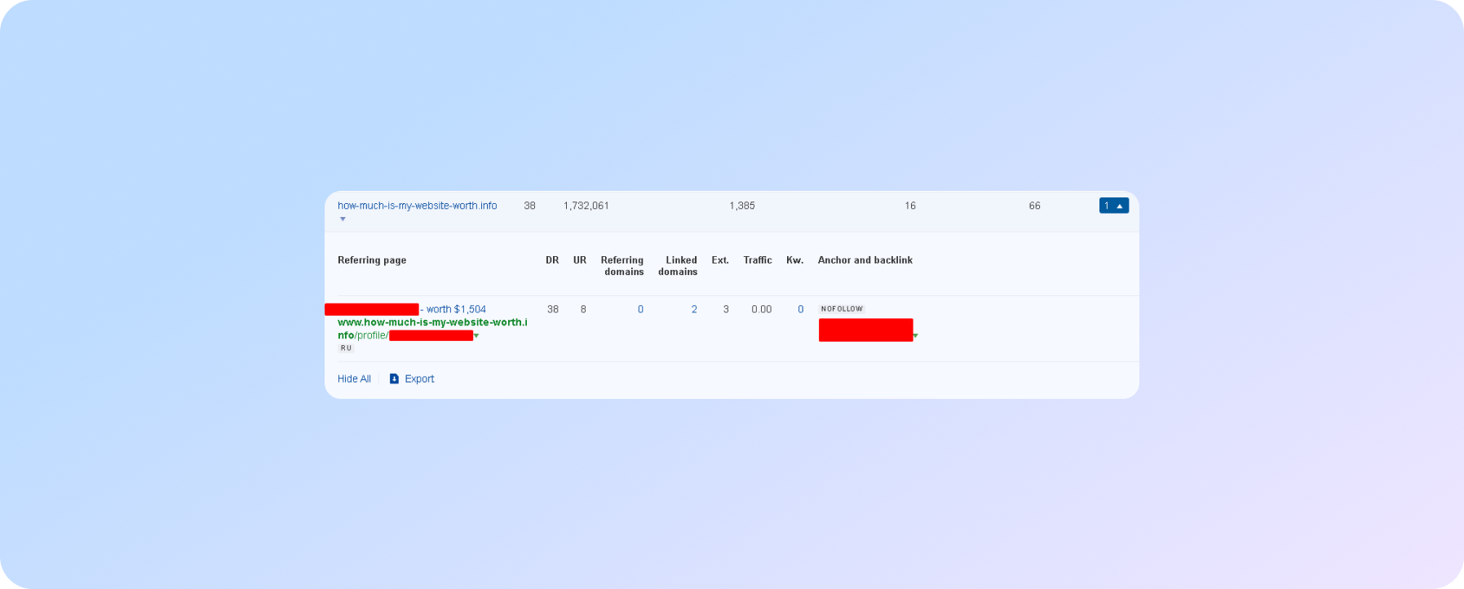Image resolution: width=1464 pixels, height=589 pixels.
Task: Select the Referring page column header
Action: pyautogui.click(x=372, y=260)
